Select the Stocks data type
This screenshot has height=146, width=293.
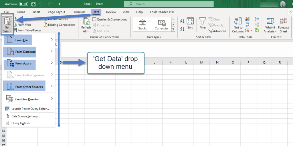(x=142, y=25)
